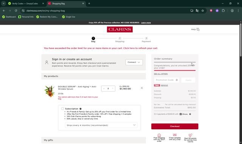Open the tab search dropdown arrow
The width and height of the screenshot is (242, 144).
3,3
